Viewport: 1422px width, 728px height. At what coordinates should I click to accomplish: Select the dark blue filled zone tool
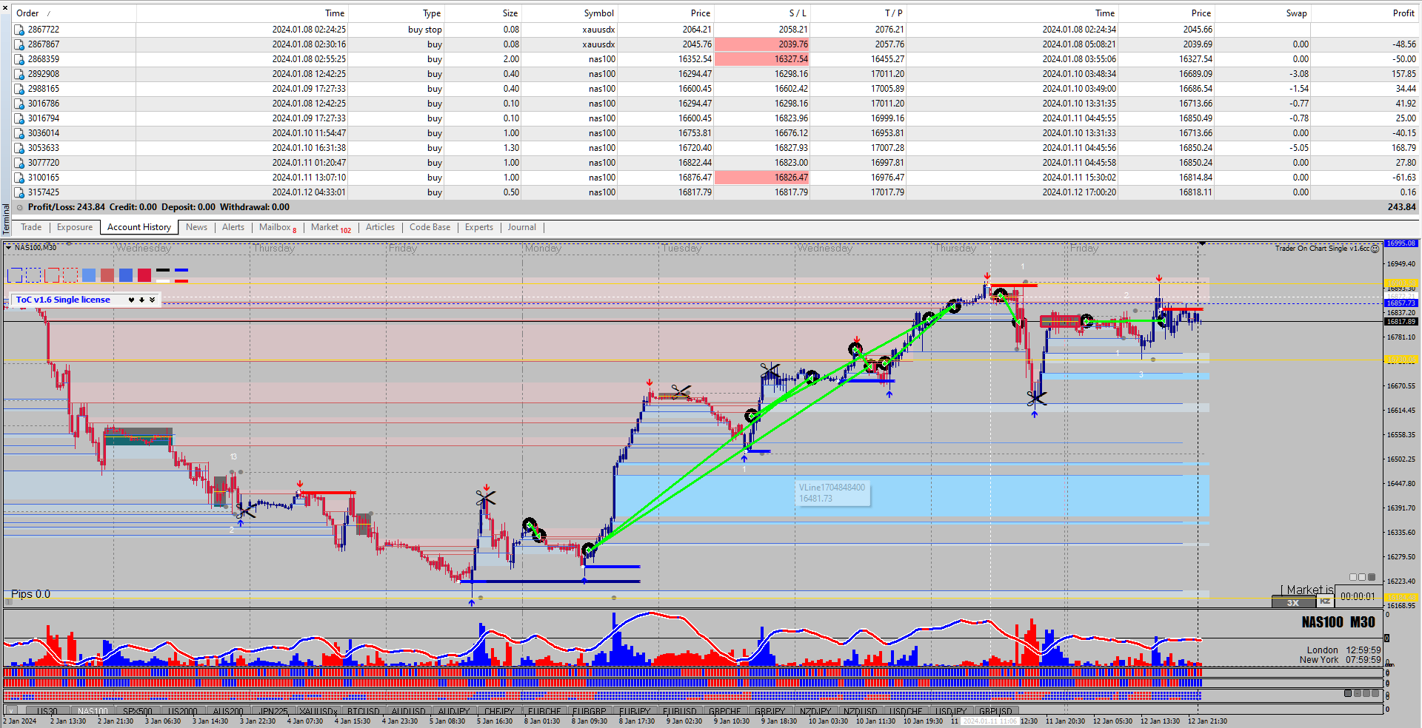point(126,275)
